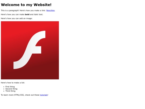
Task: Click the bullet before First thing
Action: pyautogui.click(x=4, y=87)
